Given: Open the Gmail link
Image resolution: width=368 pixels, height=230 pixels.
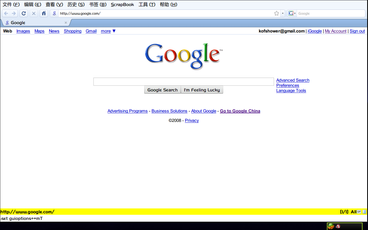Looking at the screenshot, I should 91,31.
